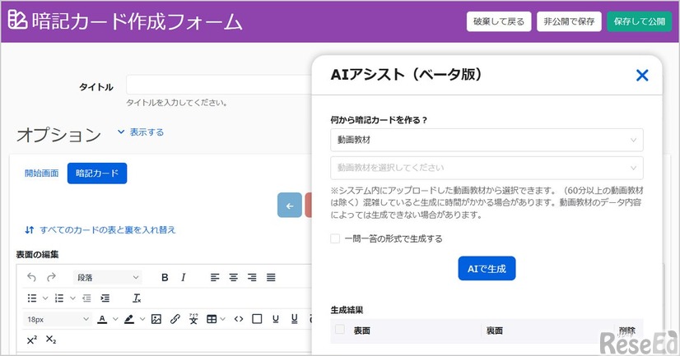Screen dimensions: 680x356
Task: Insert a hyperlink
Action: pos(175,319)
